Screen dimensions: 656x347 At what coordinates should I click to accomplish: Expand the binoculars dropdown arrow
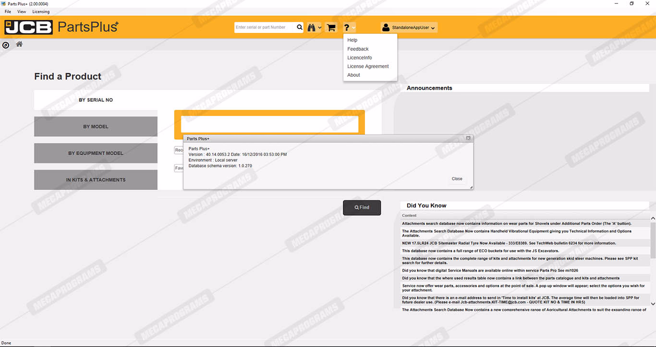point(320,28)
